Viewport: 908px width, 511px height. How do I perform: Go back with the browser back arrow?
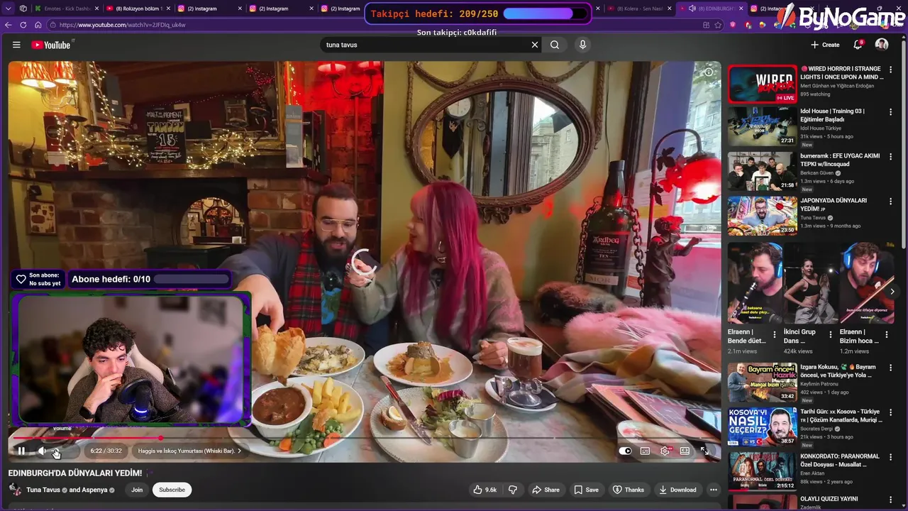9,25
